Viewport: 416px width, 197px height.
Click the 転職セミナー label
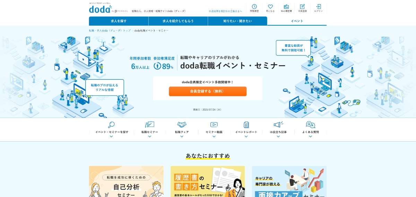pos(150,132)
